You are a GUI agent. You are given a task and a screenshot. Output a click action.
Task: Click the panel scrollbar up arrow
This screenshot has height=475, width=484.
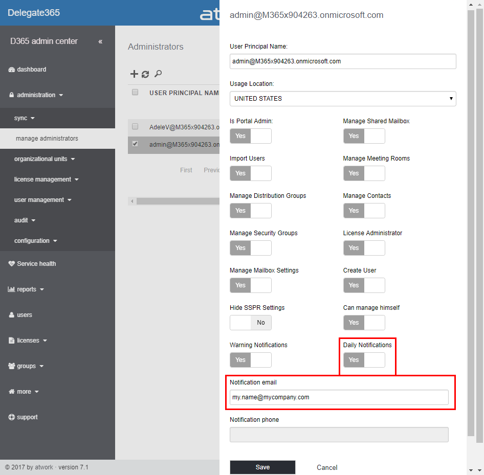click(471, 5)
